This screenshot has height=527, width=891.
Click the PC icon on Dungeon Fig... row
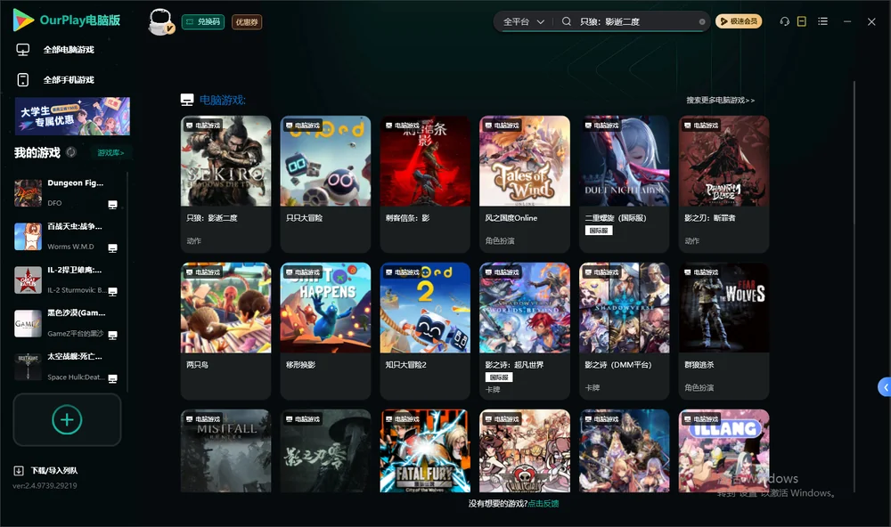pyautogui.click(x=112, y=205)
